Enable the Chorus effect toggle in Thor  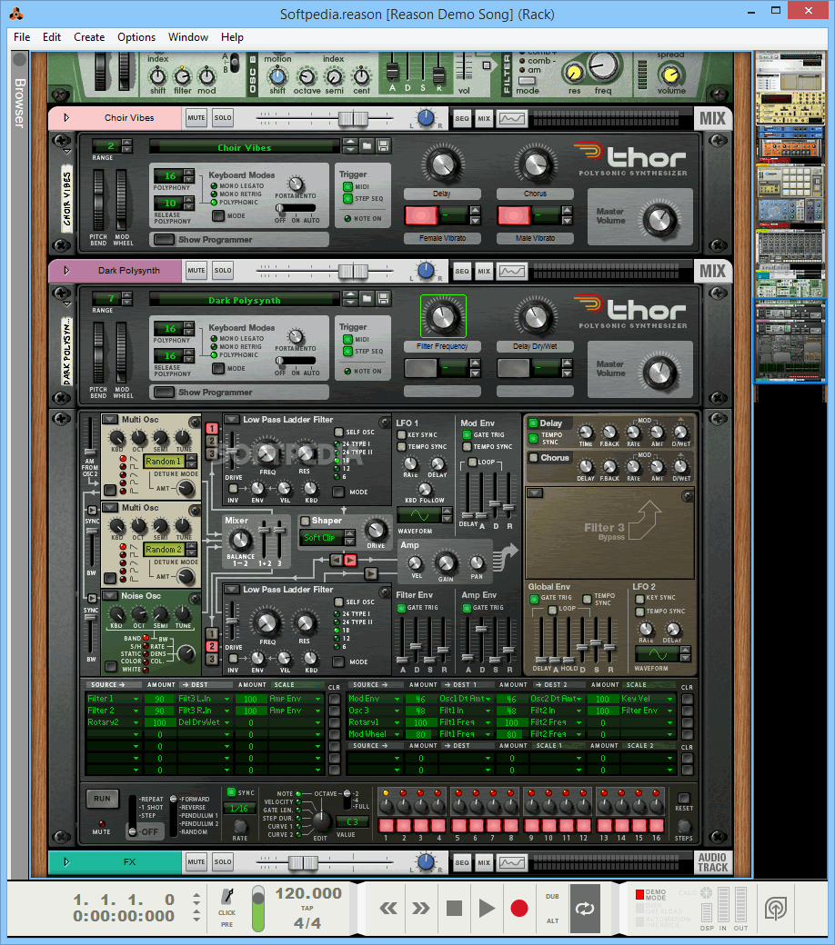click(533, 458)
